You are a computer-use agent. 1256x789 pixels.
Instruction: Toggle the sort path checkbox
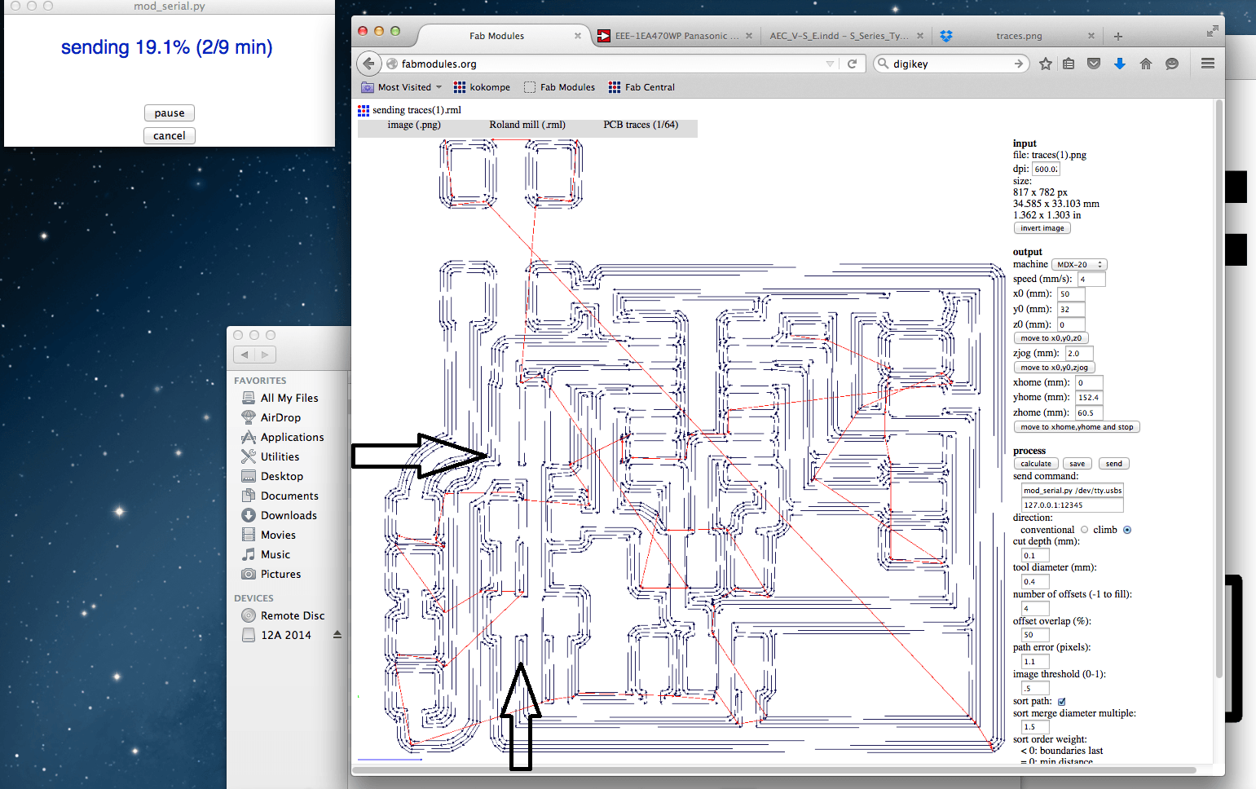[x=1061, y=702]
